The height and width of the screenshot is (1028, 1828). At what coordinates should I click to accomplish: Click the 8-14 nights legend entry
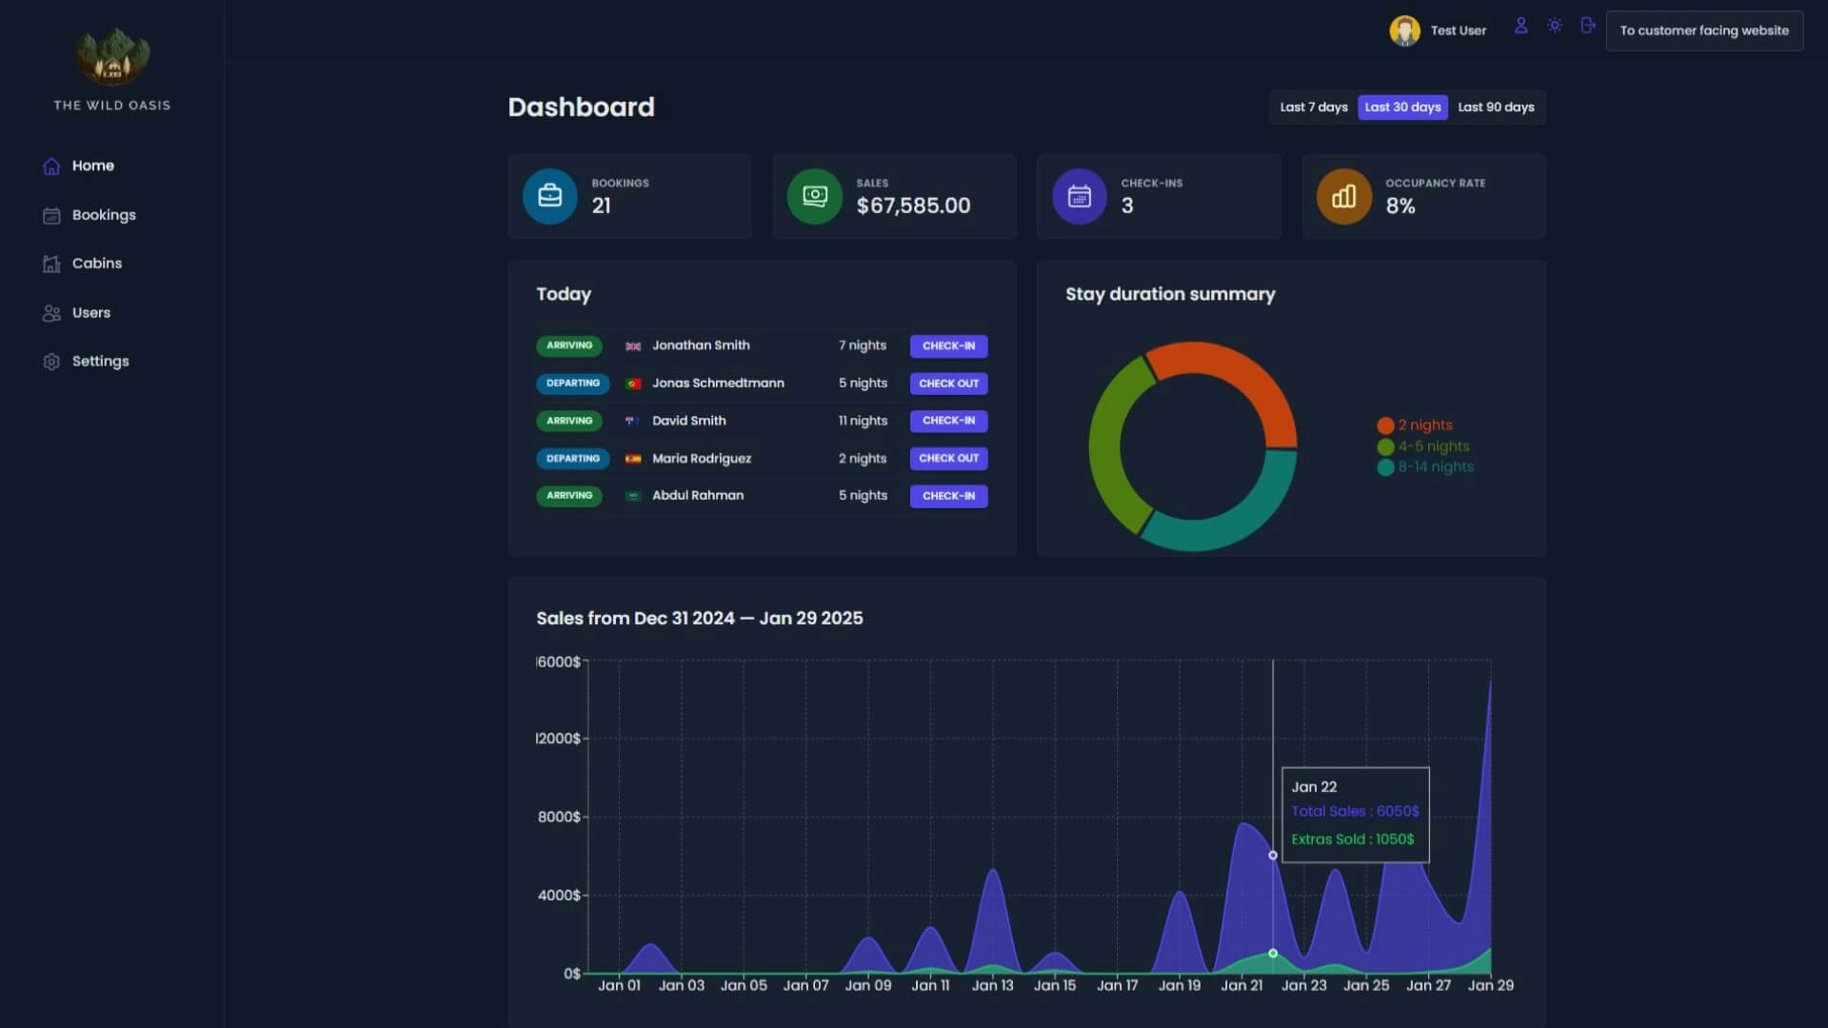click(x=1425, y=467)
